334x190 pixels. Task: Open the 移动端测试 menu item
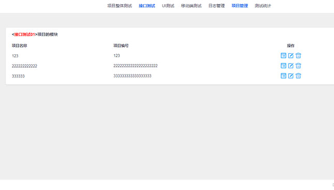click(x=191, y=6)
